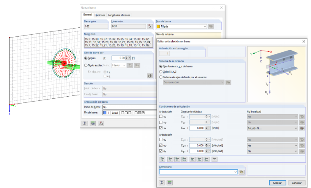This screenshot has height=188, width=311.
Task: Close the Editar articulación en barra dialog
Action: click(304, 42)
